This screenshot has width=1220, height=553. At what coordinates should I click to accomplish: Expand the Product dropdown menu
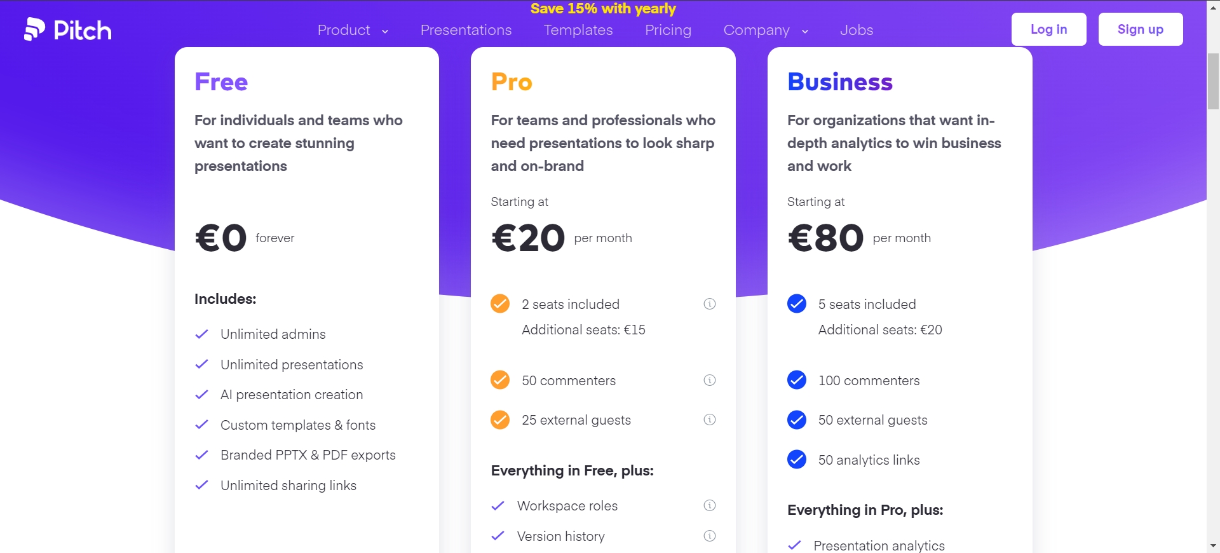(x=353, y=30)
